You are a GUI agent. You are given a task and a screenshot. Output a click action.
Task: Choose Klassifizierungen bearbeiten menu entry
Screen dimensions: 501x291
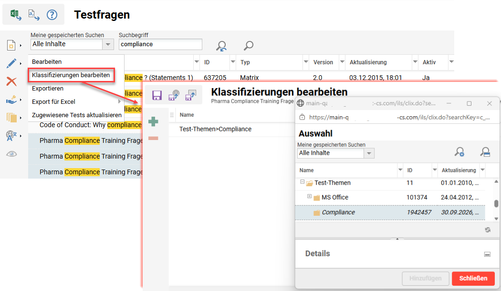point(71,75)
